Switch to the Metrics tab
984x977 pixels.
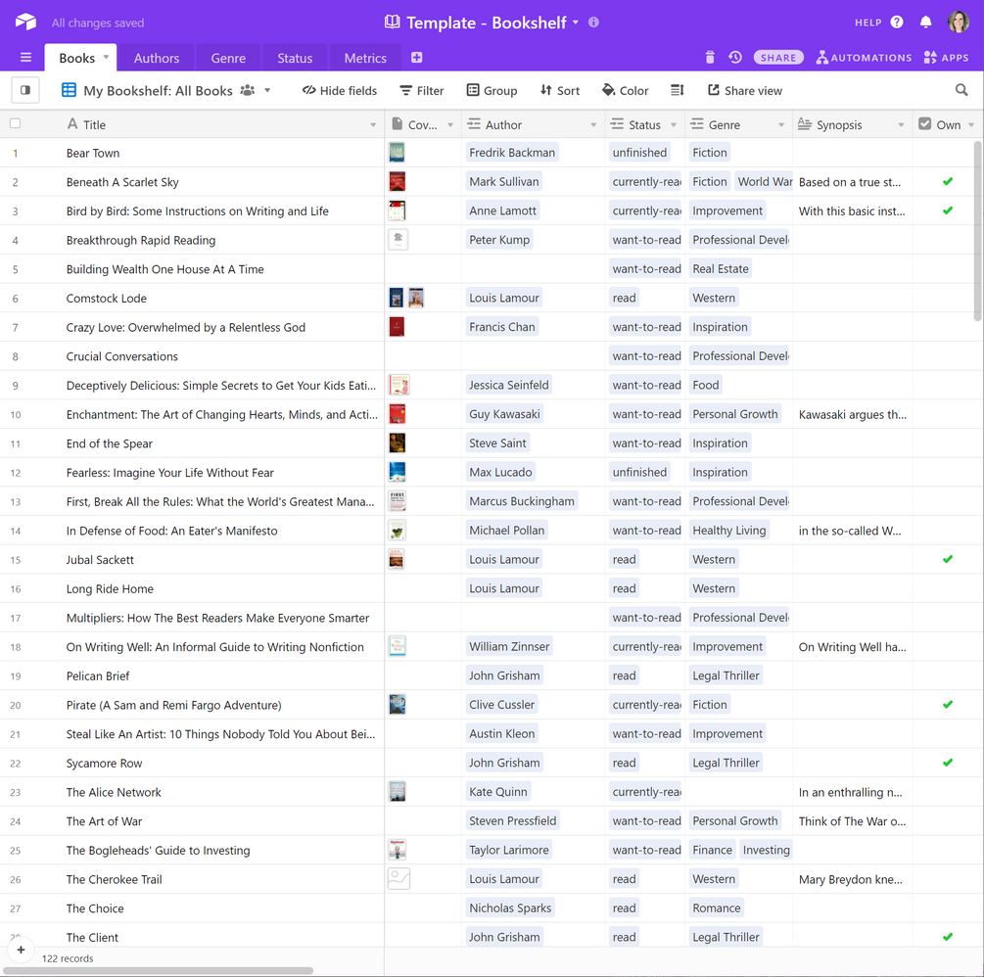point(365,58)
